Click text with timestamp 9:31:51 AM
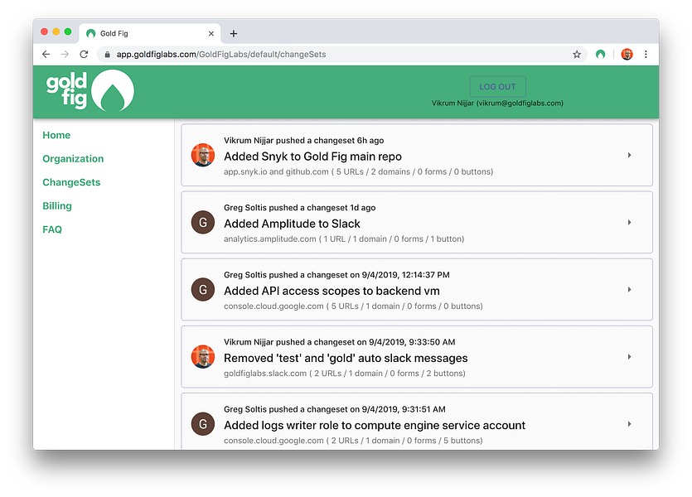692x497 pixels. pyautogui.click(x=335, y=409)
